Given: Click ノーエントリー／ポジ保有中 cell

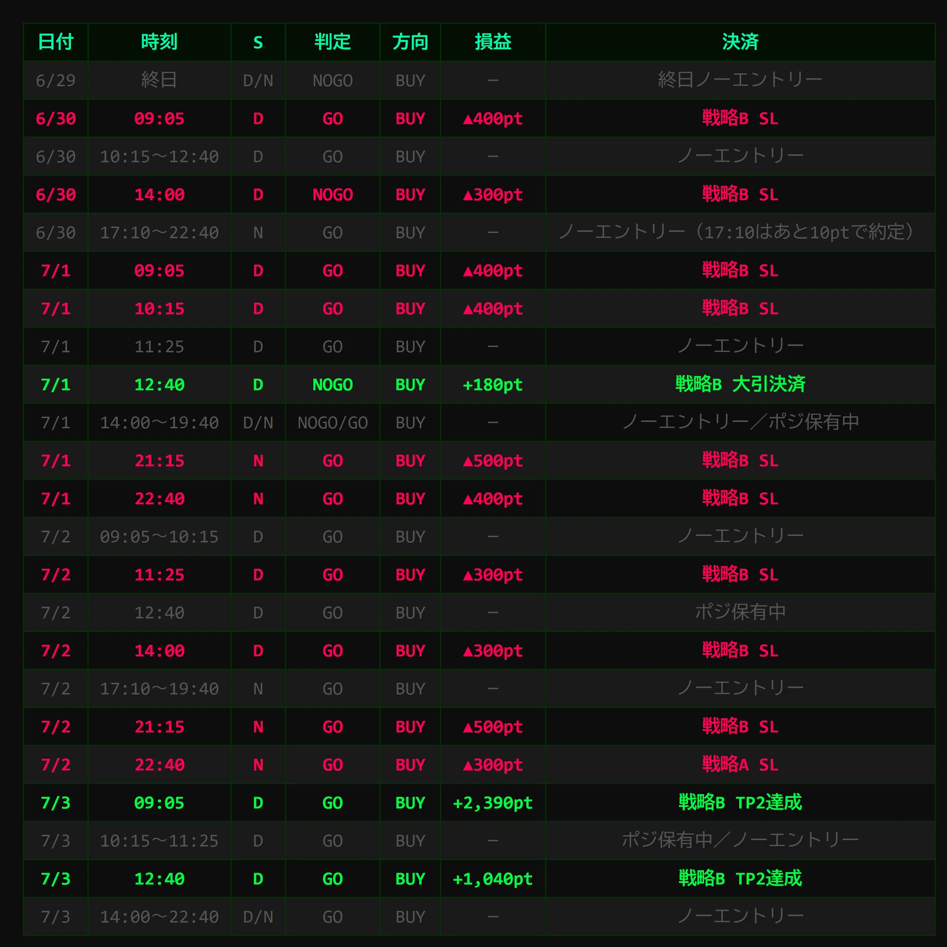Looking at the screenshot, I should [x=740, y=422].
